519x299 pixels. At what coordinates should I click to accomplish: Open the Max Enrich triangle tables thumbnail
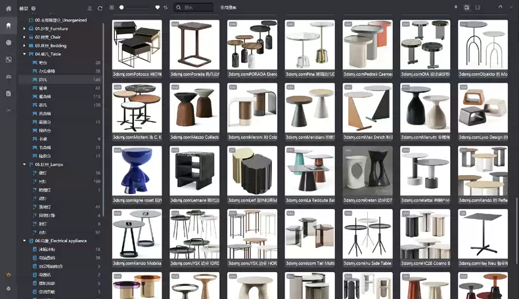367,108
